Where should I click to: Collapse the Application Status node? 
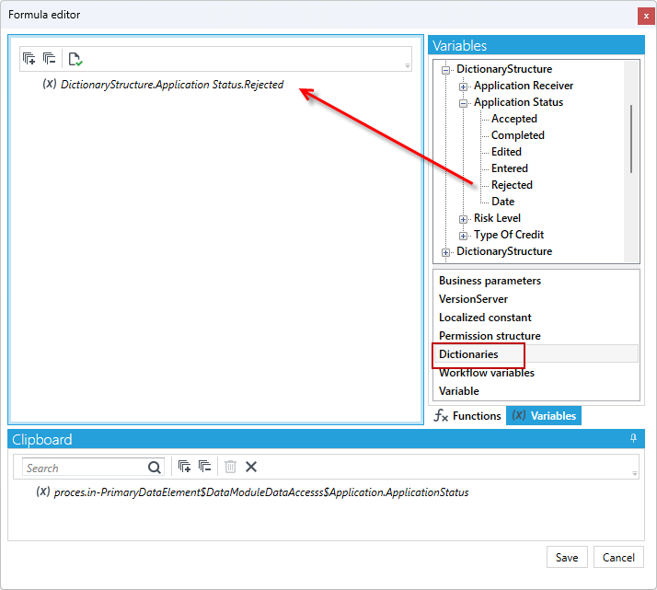[x=463, y=103]
